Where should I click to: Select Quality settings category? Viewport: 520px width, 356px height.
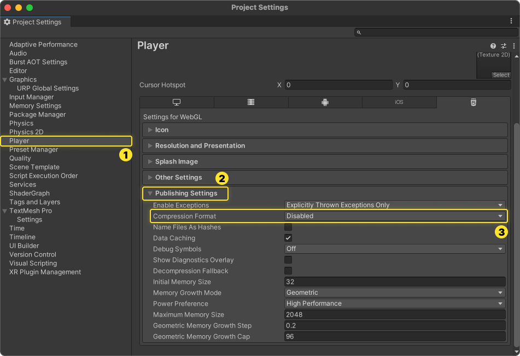(x=20, y=158)
